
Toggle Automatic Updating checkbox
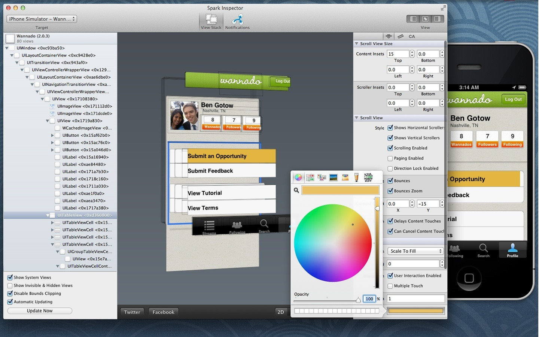(x=10, y=302)
